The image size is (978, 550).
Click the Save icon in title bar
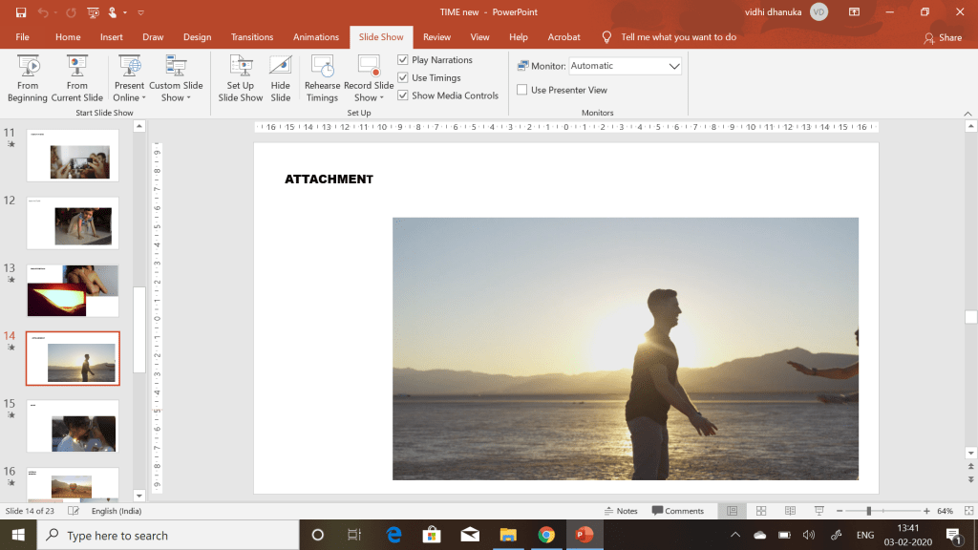point(20,12)
